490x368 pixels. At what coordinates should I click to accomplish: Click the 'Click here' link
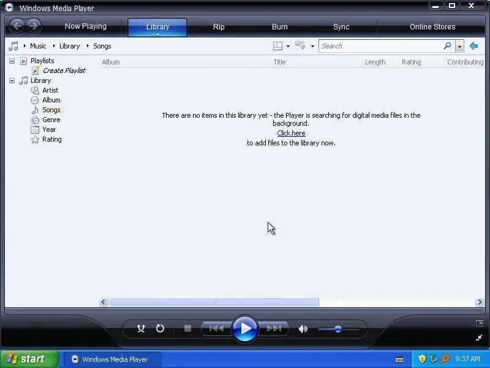(x=291, y=133)
